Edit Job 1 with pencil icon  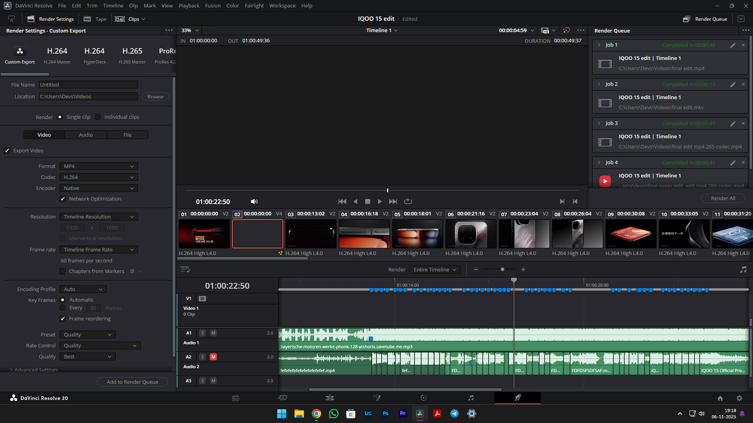733,45
